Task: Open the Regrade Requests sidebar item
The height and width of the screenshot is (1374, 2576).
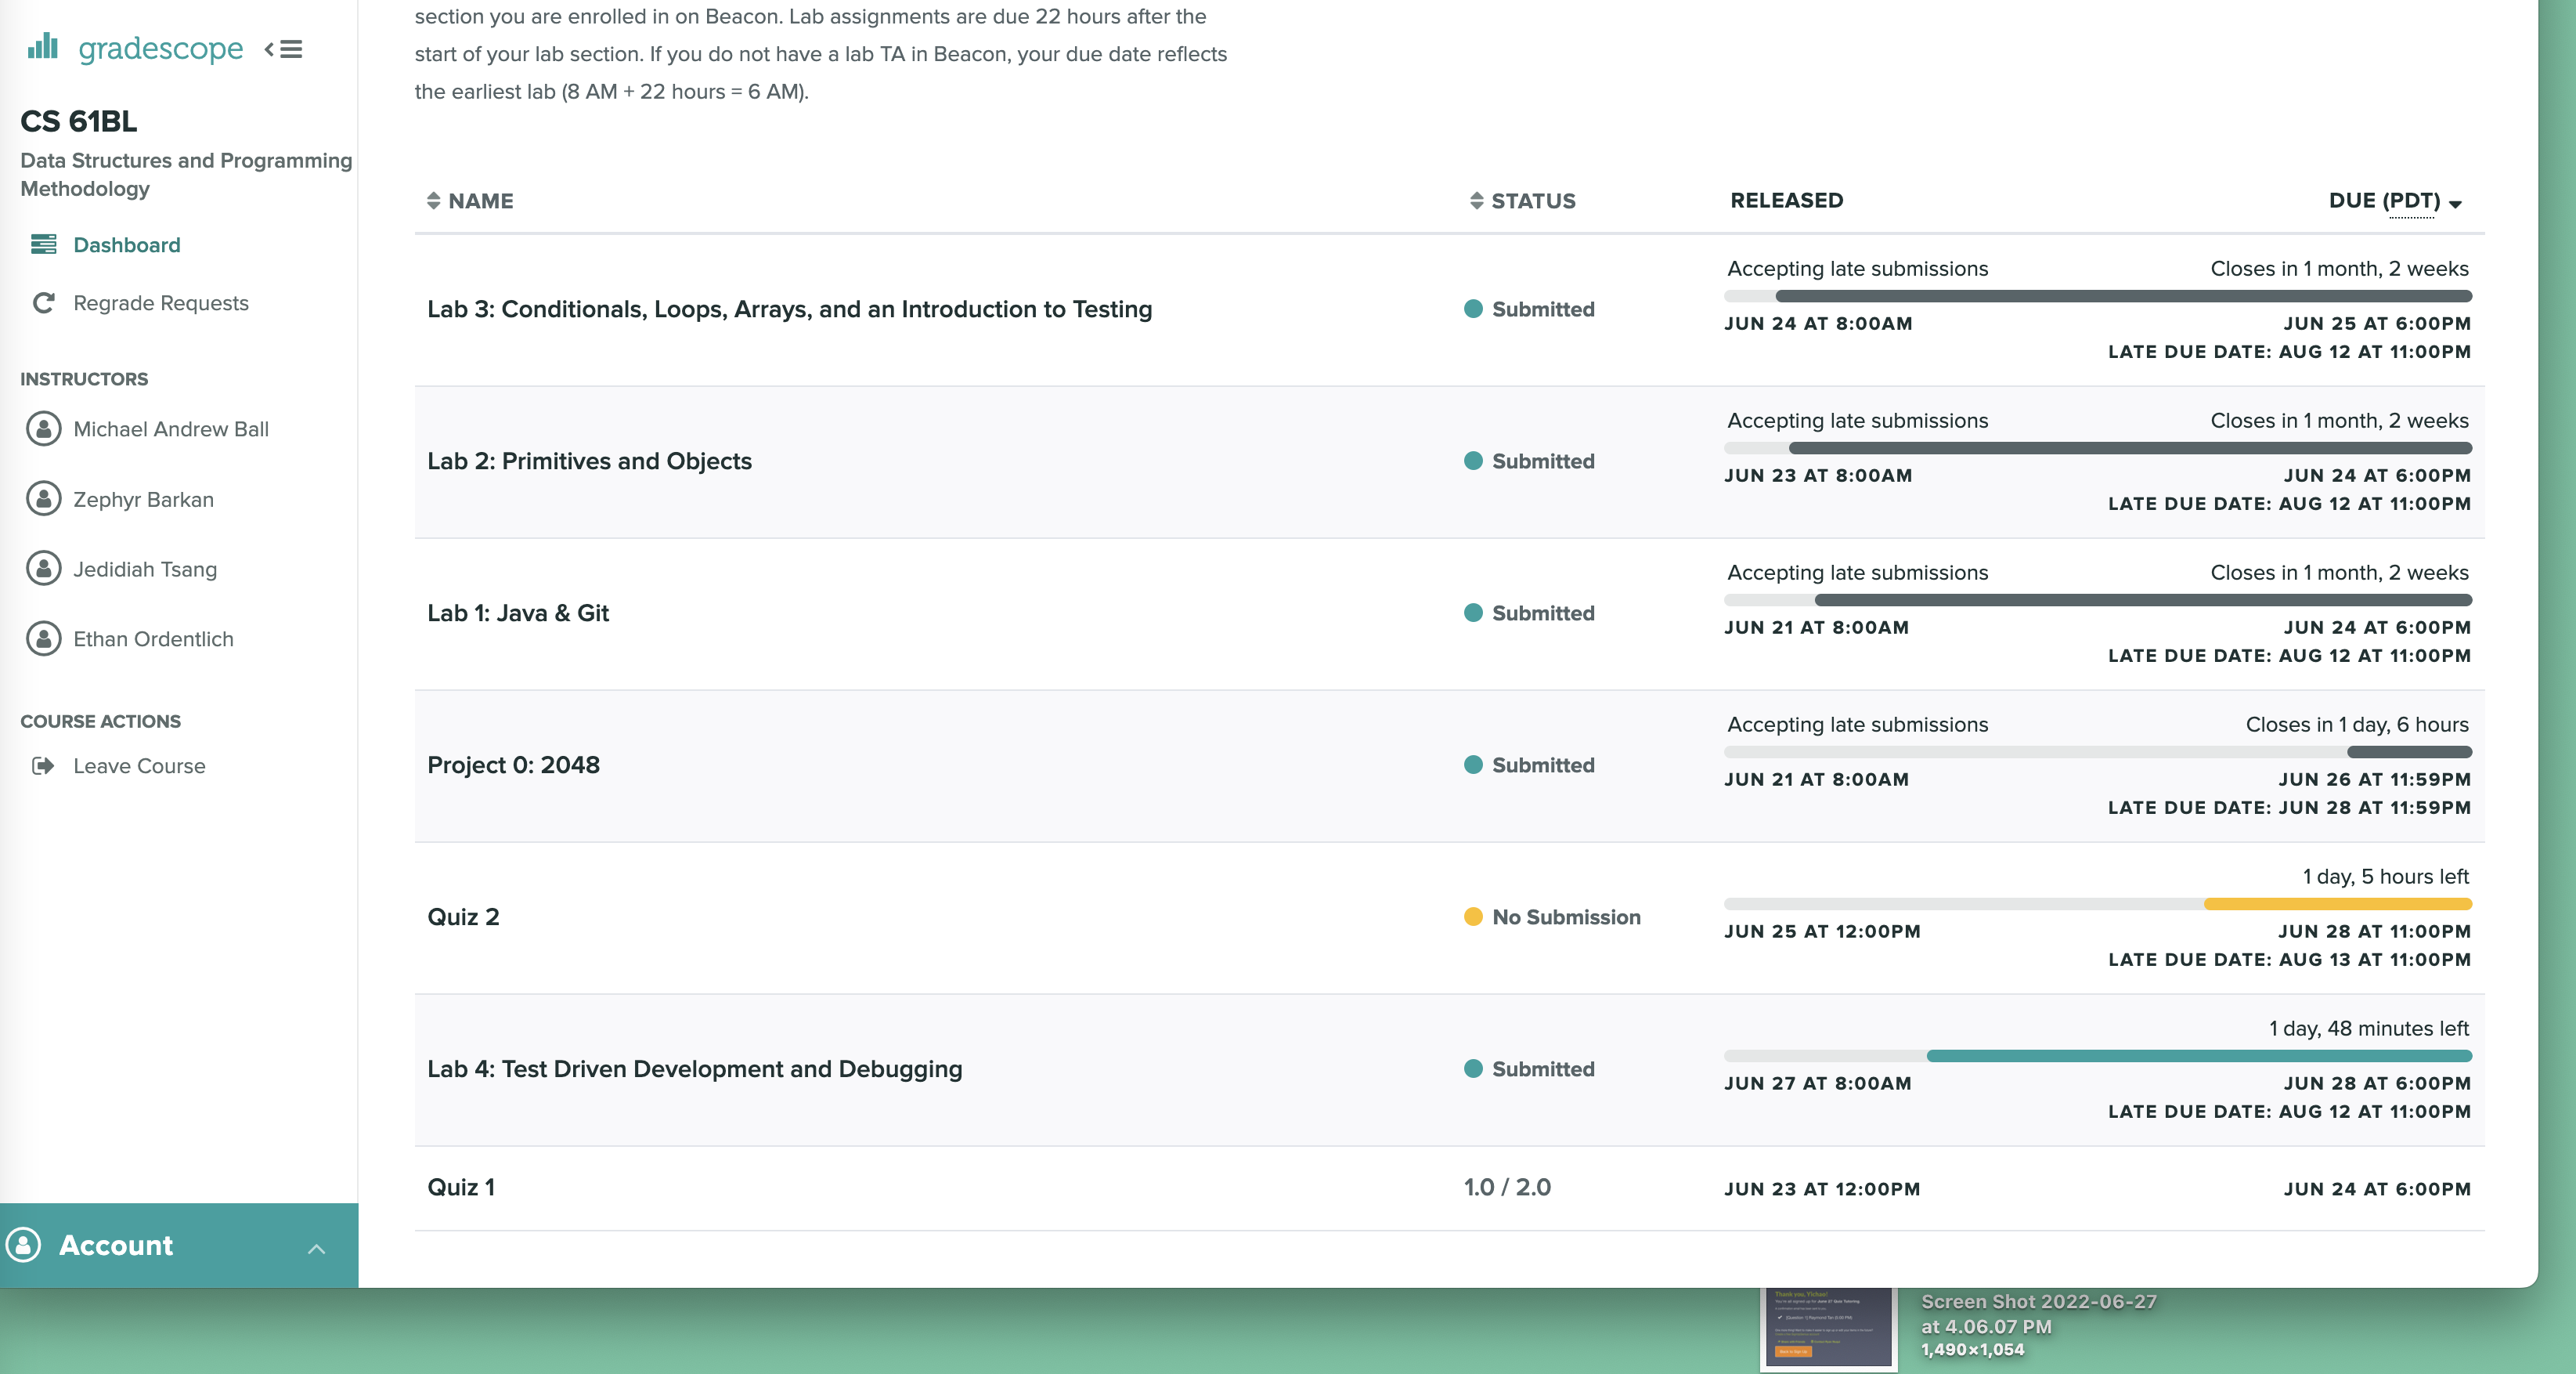Action: (160, 303)
